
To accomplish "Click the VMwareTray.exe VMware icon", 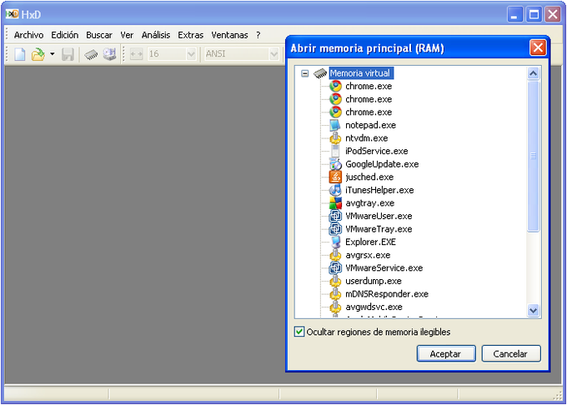I will point(335,229).
